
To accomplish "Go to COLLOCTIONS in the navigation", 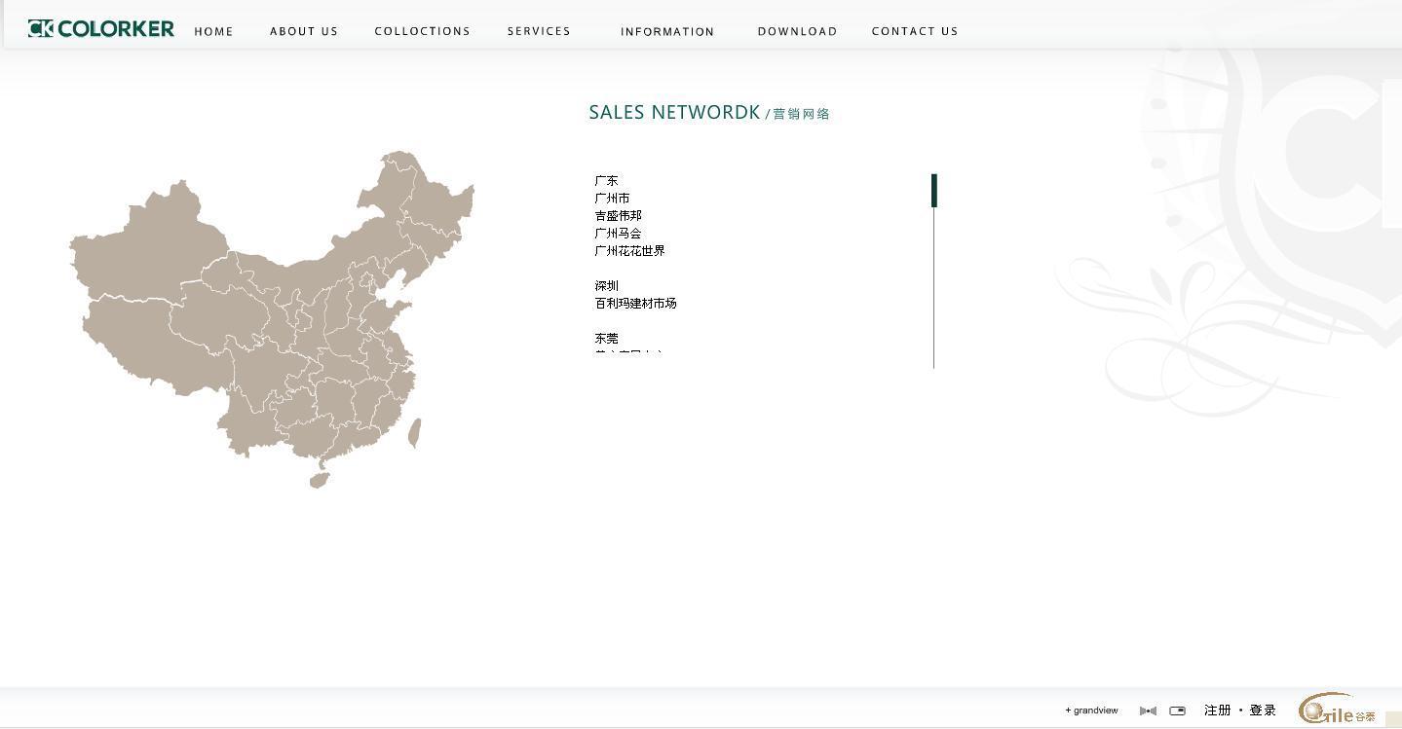I will [422, 31].
